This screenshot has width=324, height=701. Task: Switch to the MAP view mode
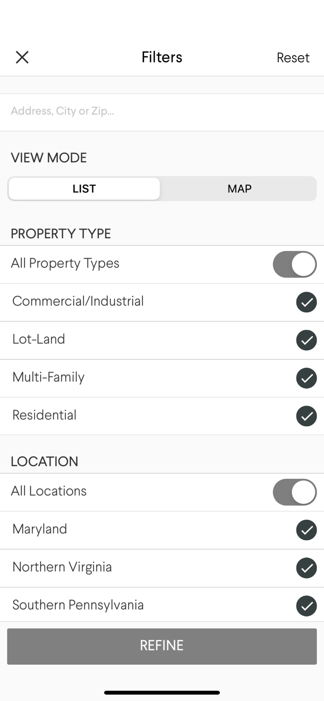pos(238,189)
